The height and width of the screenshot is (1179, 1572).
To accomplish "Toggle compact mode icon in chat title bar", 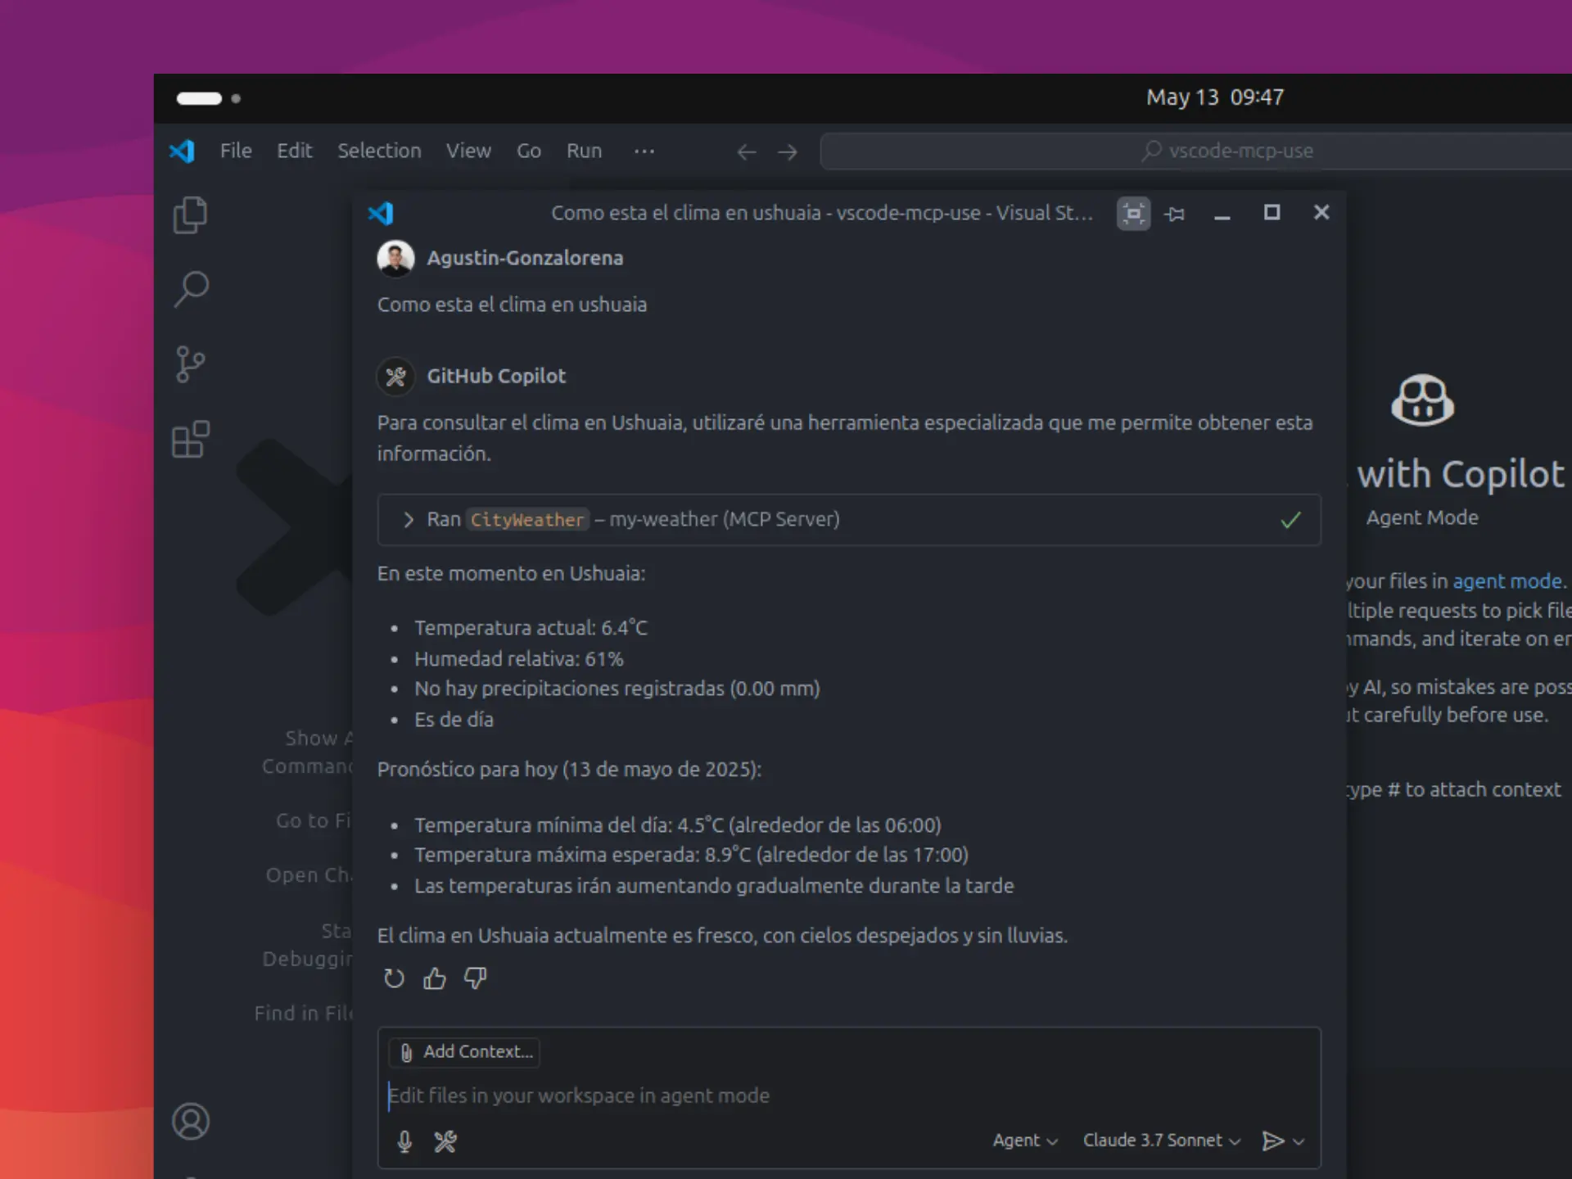I will (1133, 214).
